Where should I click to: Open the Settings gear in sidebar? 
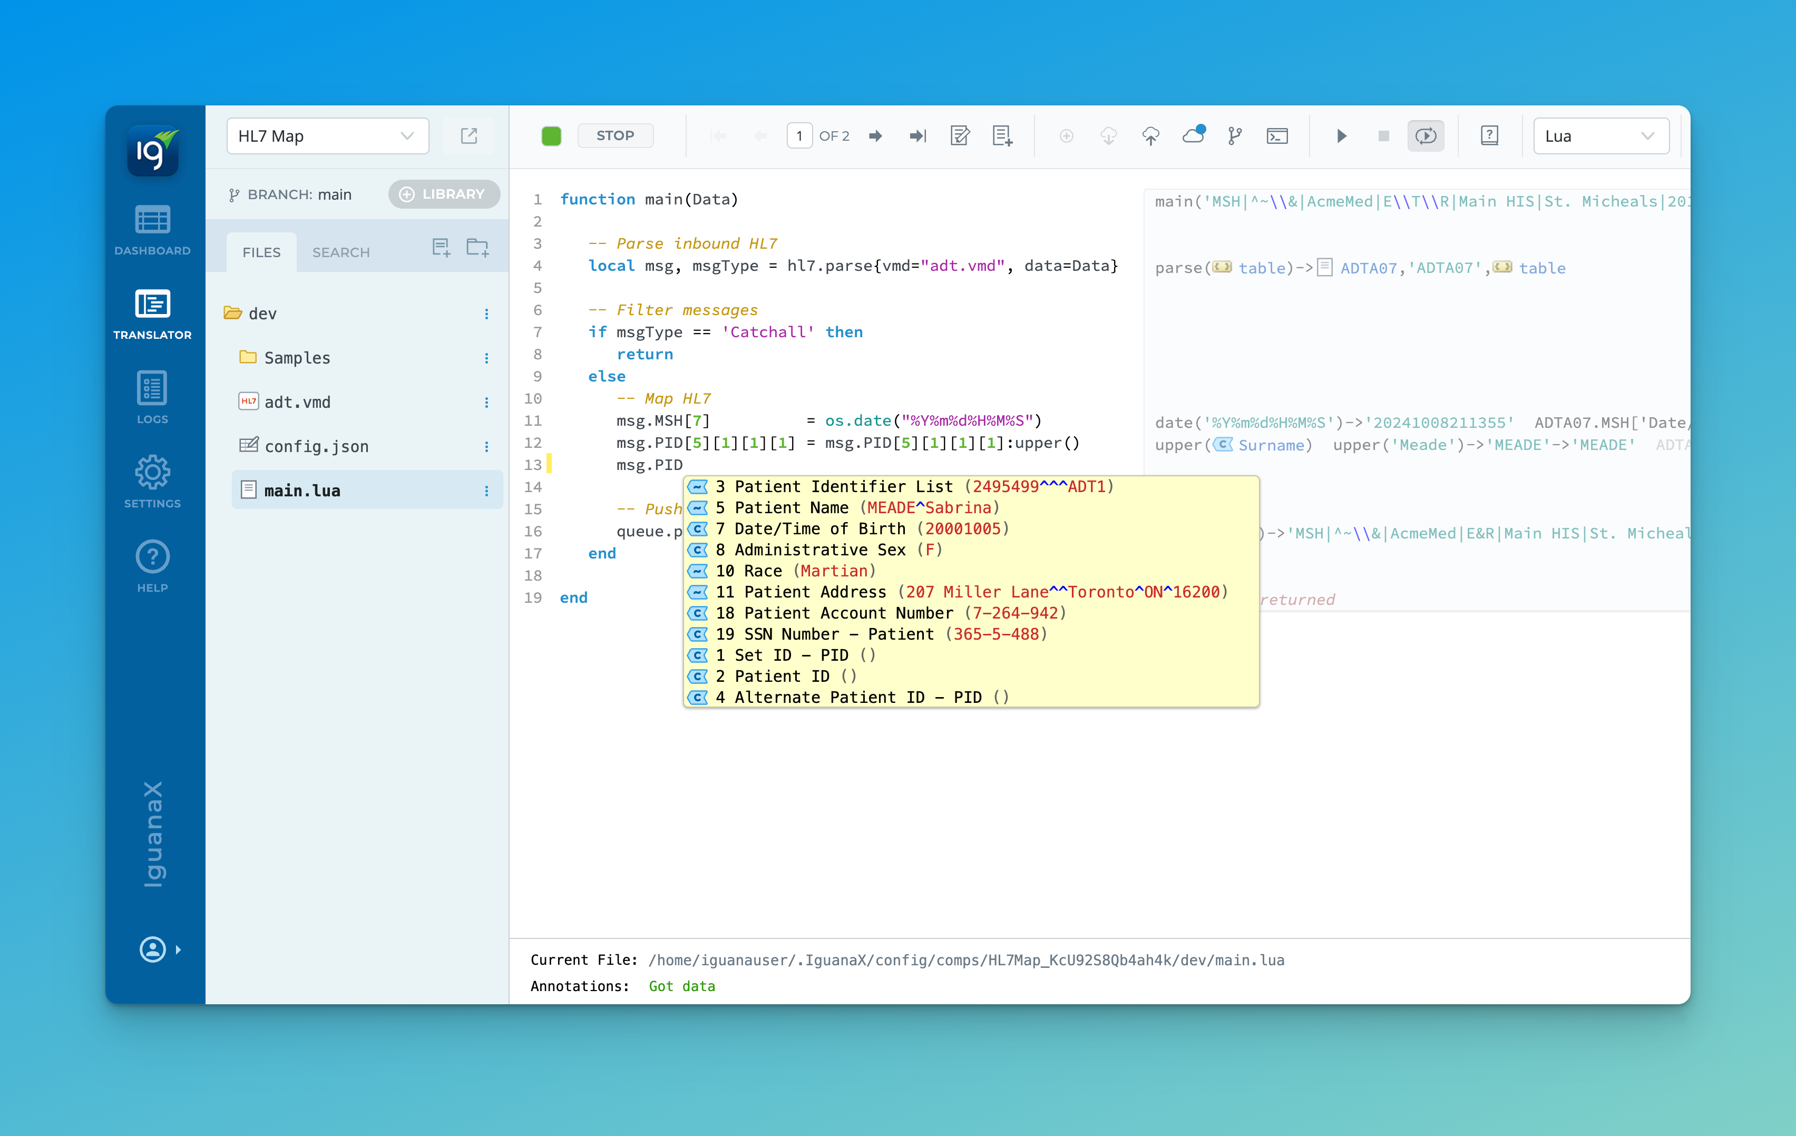152,483
